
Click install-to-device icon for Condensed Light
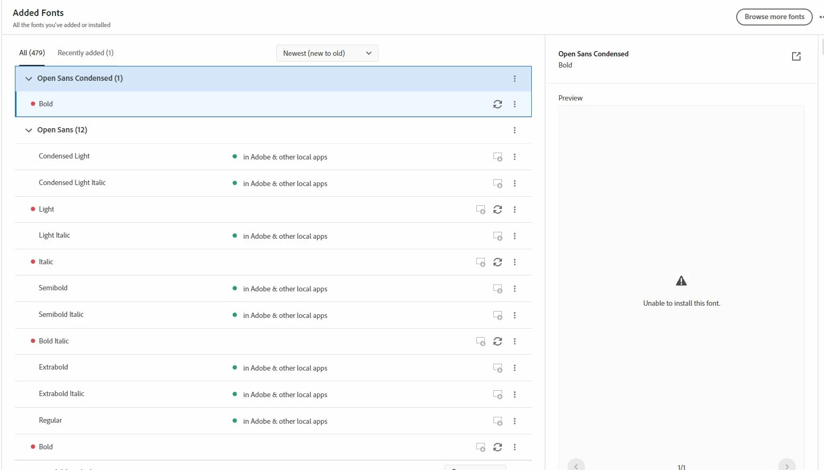tap(498, 157)
